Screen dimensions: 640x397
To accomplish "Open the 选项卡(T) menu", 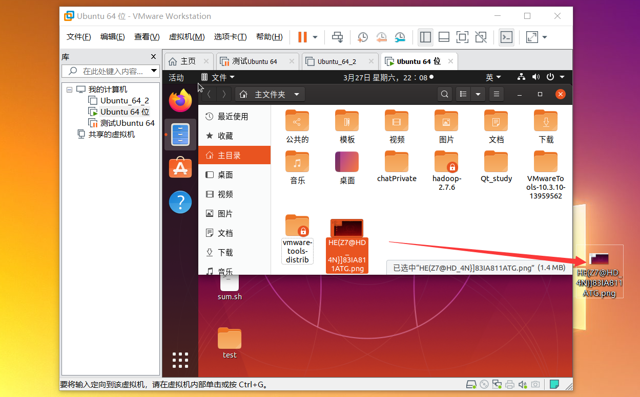I will tap(231, 37).
